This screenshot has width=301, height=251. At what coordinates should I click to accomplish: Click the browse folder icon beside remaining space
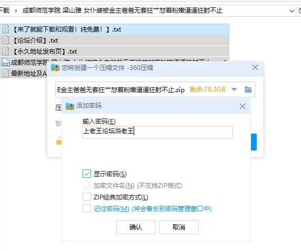[x=248, y=89]
